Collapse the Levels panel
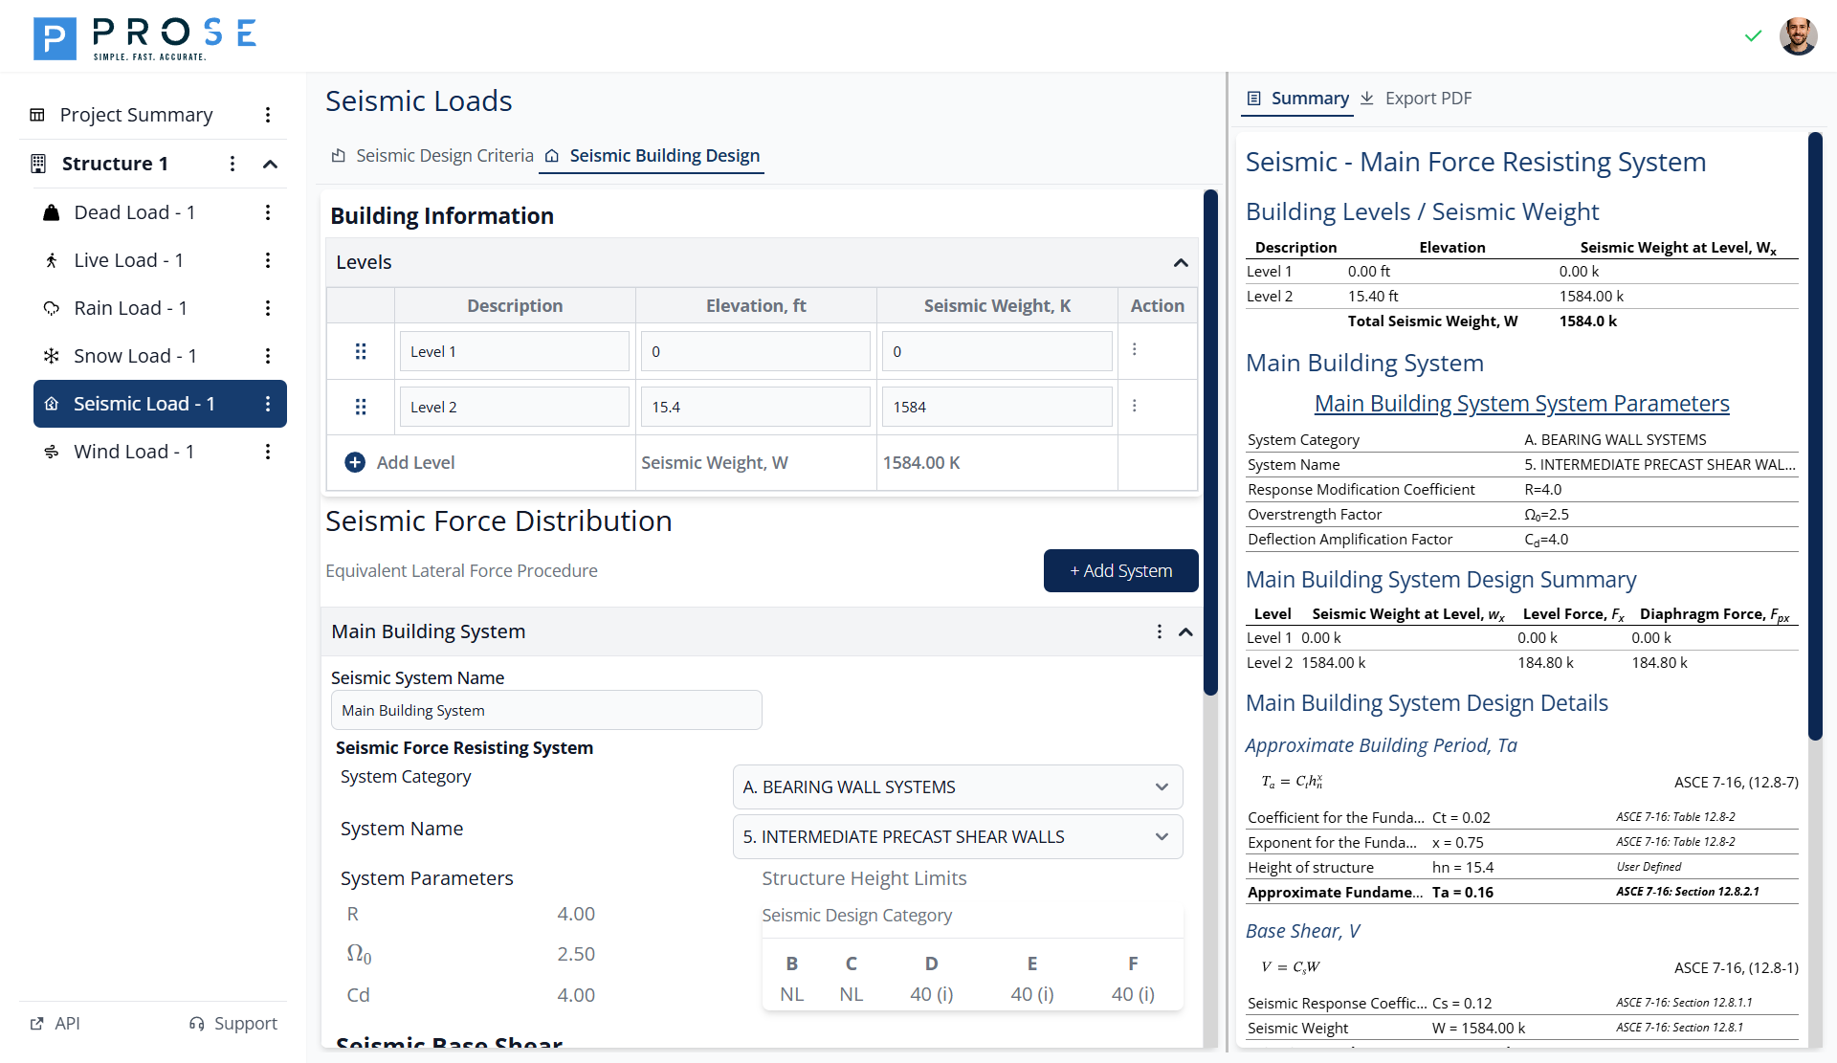Viewport: 1837px width, 1063px height. pos(1181,262)
